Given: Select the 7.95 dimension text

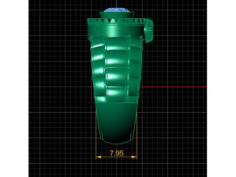Looking at the screenshot, I should [x=117, y=153].
